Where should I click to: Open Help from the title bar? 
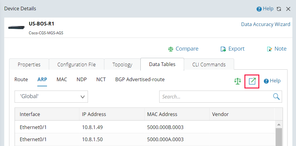pyautogui.click(x=265, y=9)
